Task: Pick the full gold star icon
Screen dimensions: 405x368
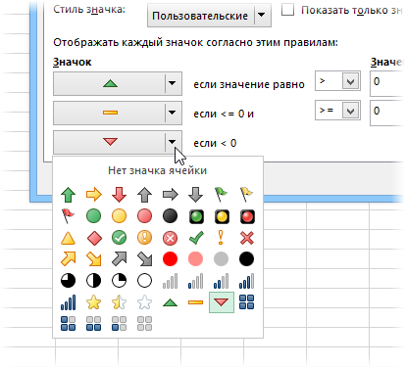Action: click(x=94, y=302)
